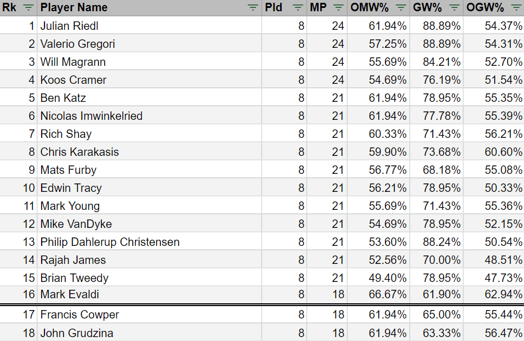Click the MP column filter icon
The image size is (524, 341).
click(338, 8)
